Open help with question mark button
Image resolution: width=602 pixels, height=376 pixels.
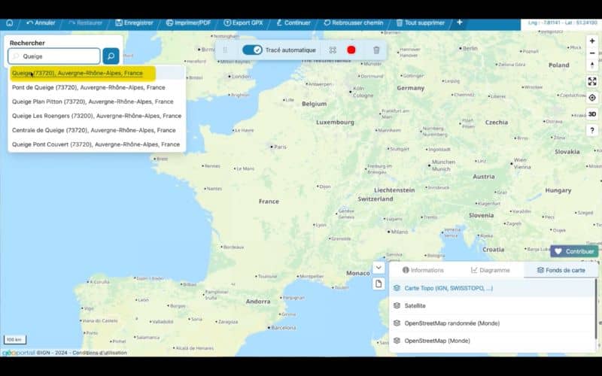[x=592, y=130]
